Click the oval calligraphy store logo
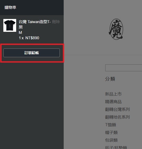142x149 pixels. tap(116, 29)
